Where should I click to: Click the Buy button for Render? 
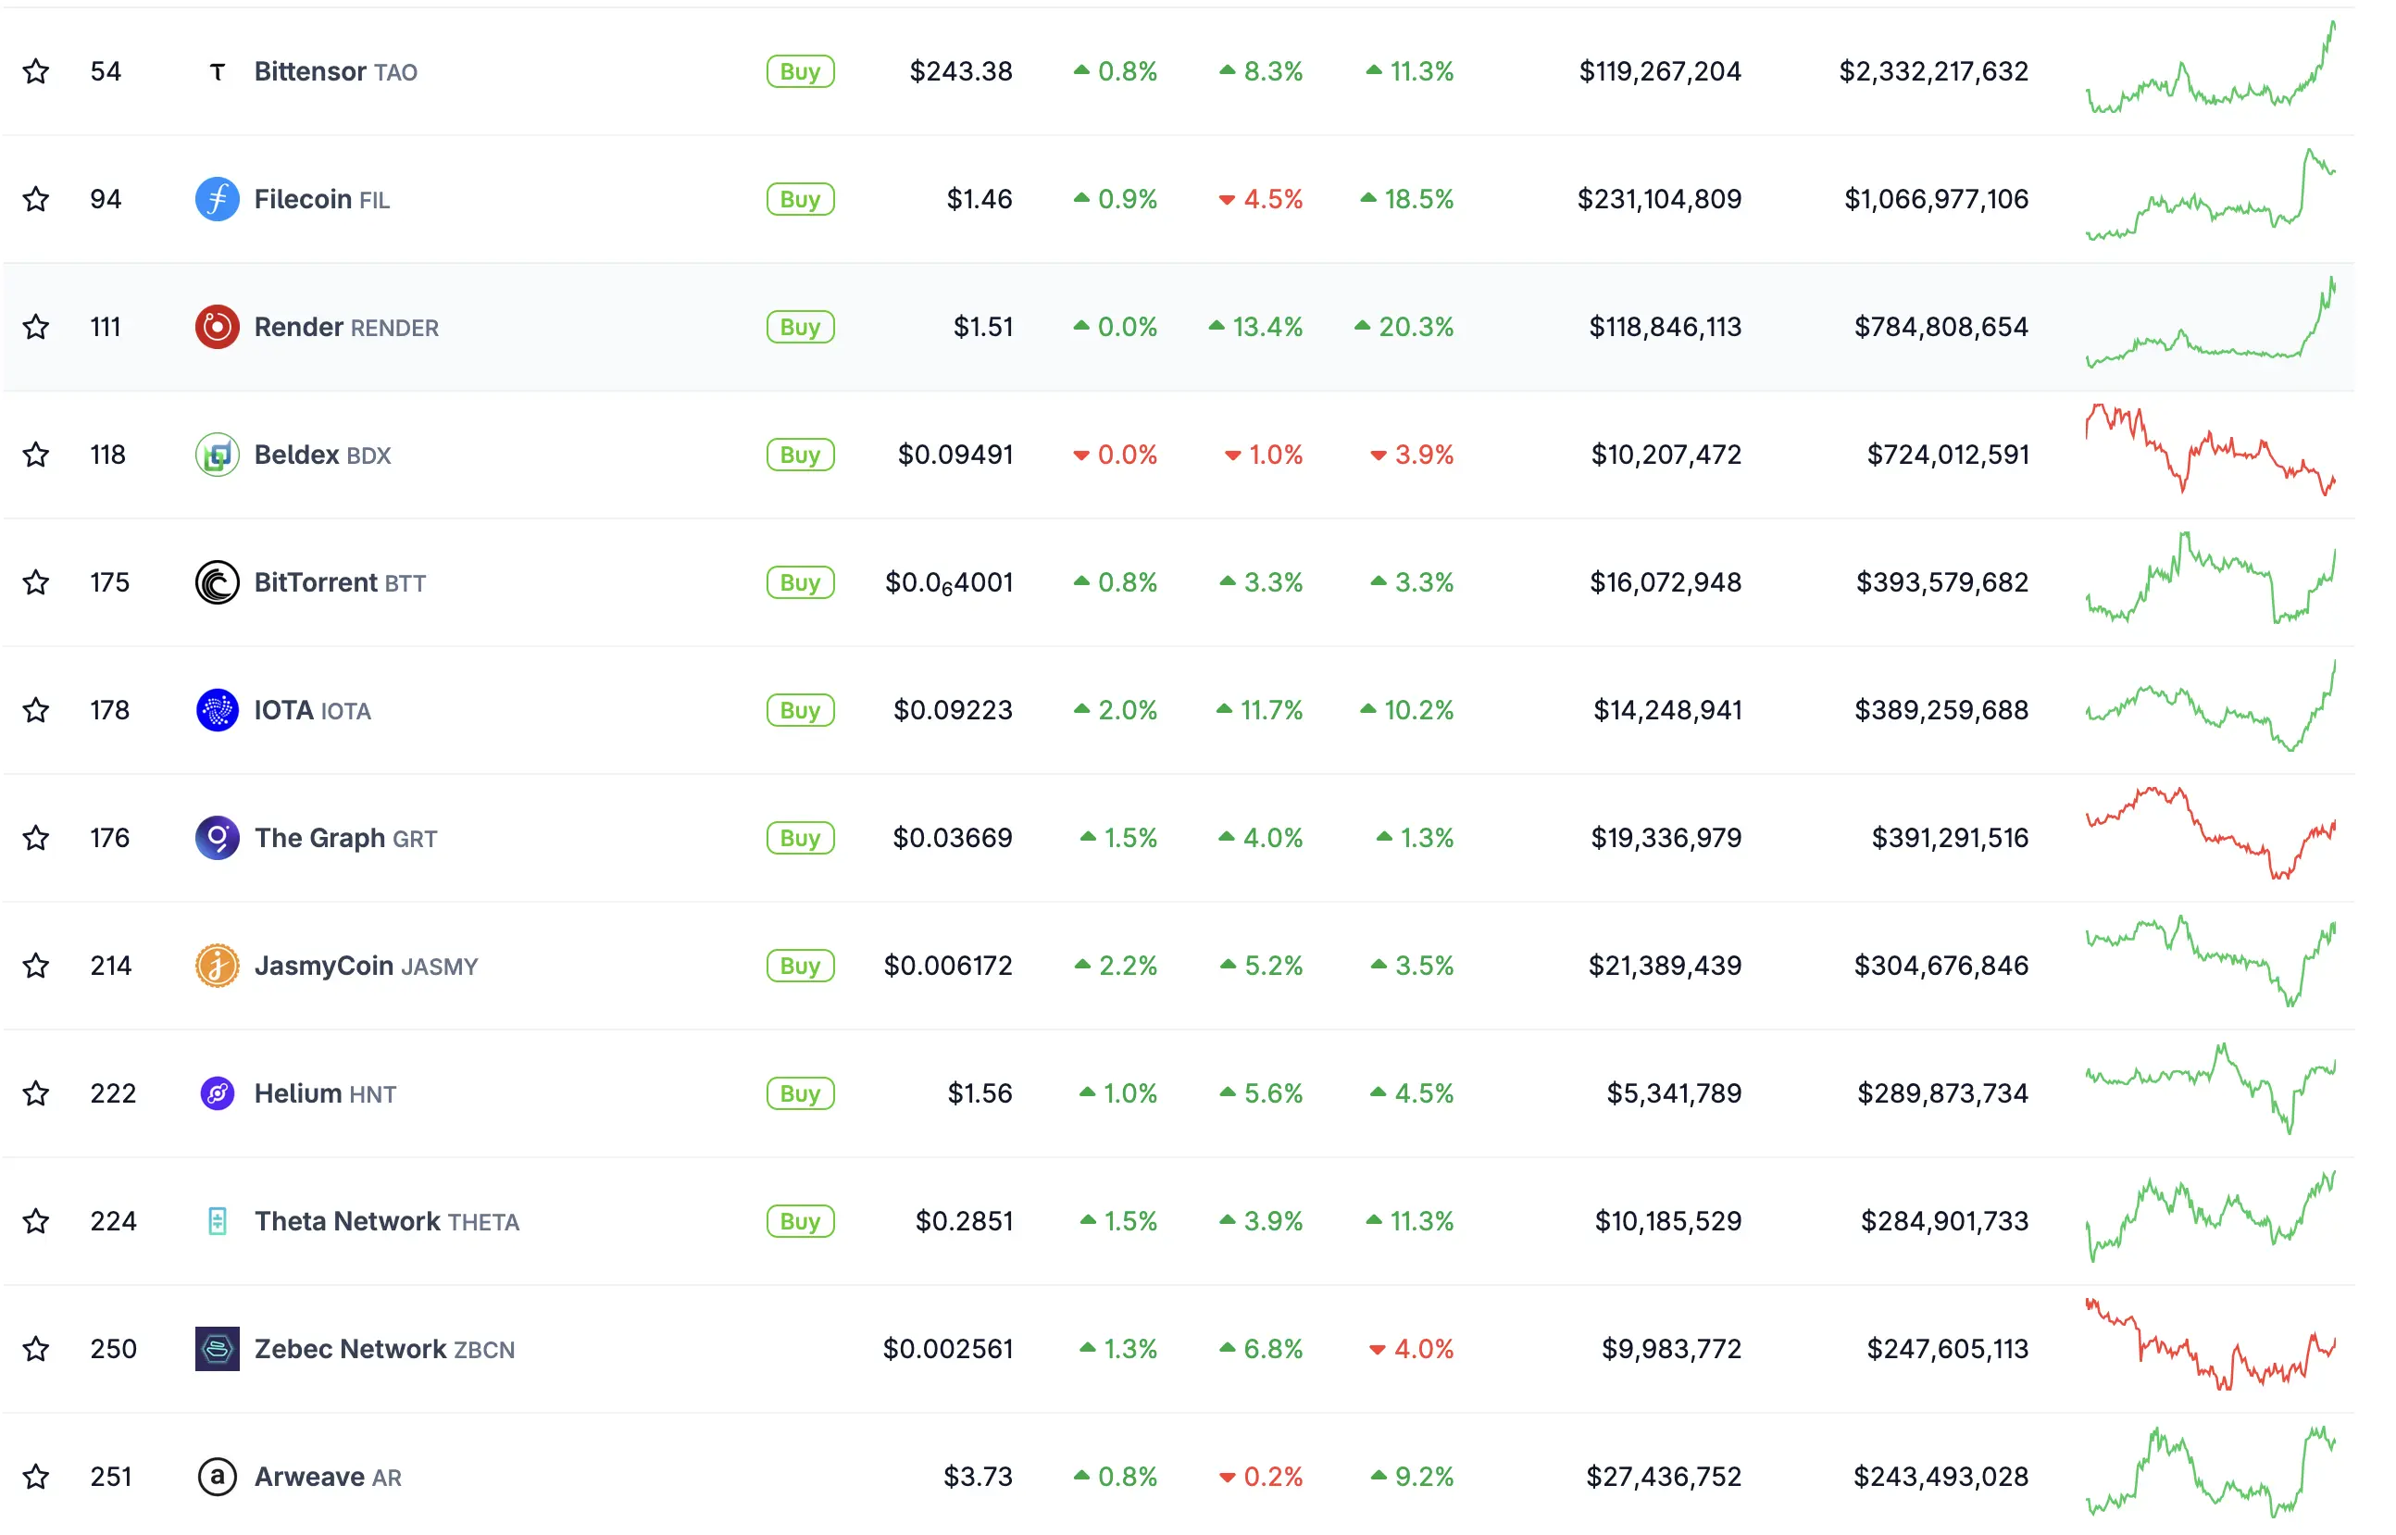coord(800,326)
